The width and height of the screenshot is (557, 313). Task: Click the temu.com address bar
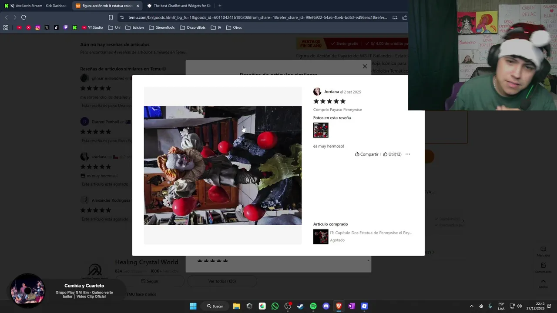tap(257, 17)
